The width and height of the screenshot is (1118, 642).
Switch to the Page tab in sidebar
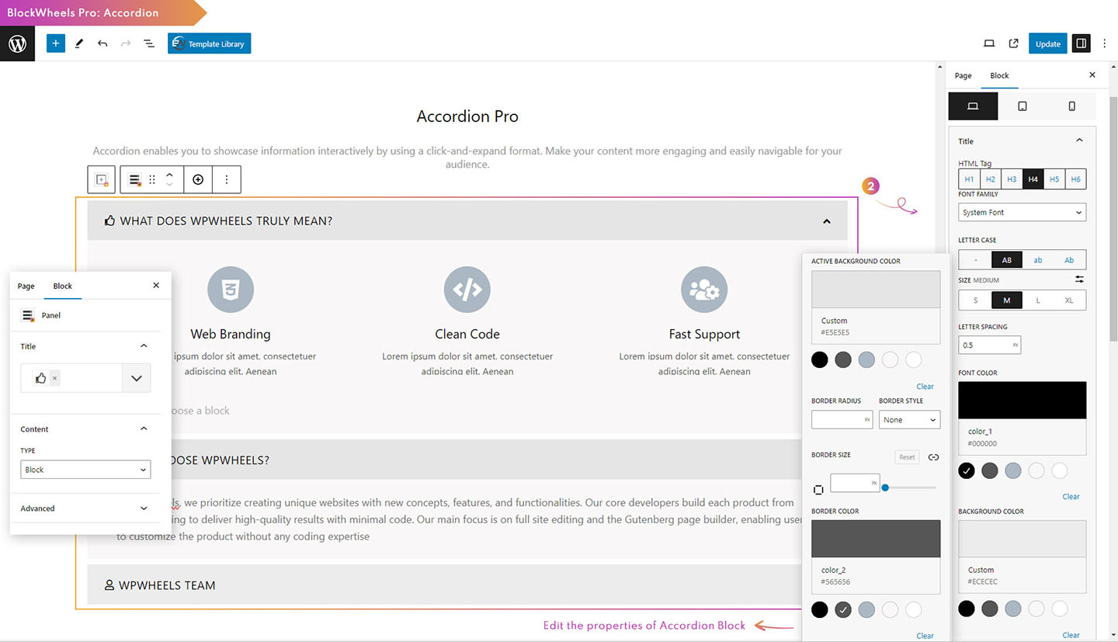[963, 76]
